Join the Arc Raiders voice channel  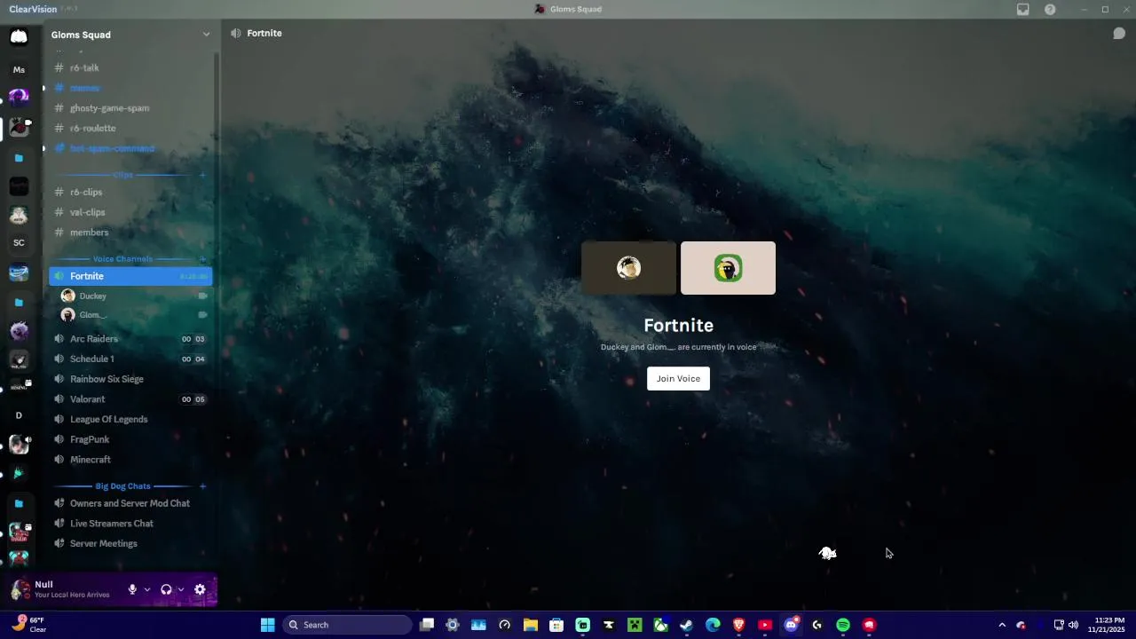tap(130, 339)
